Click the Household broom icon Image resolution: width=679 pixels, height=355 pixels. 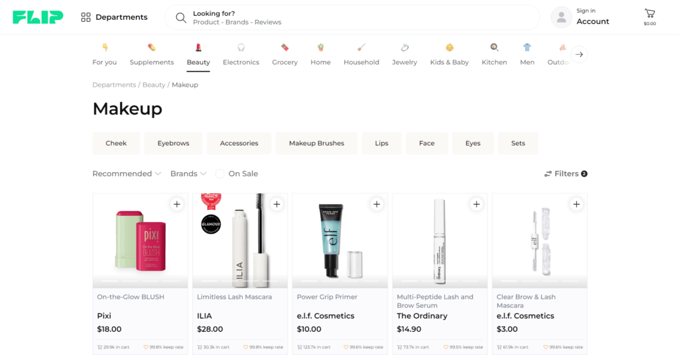361,47
